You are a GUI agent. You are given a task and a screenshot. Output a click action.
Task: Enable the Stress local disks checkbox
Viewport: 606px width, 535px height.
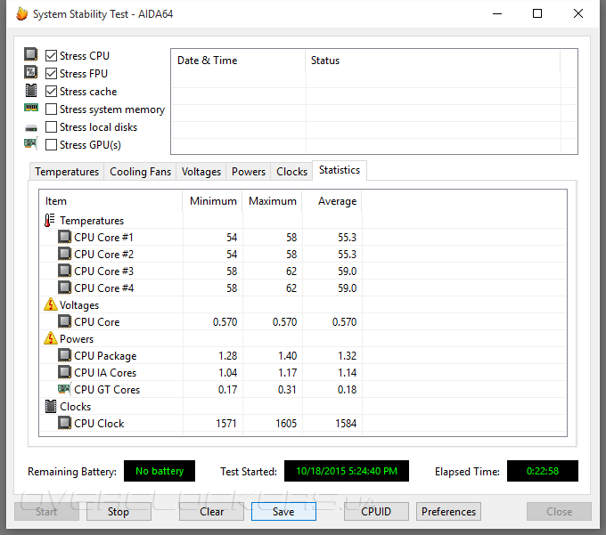tap(51, 127)
